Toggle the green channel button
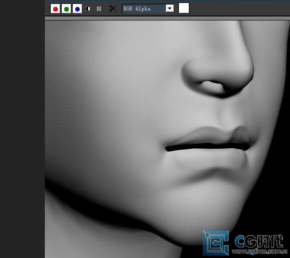The width and height of the screenshot is (290, 258). coord(66,8)
